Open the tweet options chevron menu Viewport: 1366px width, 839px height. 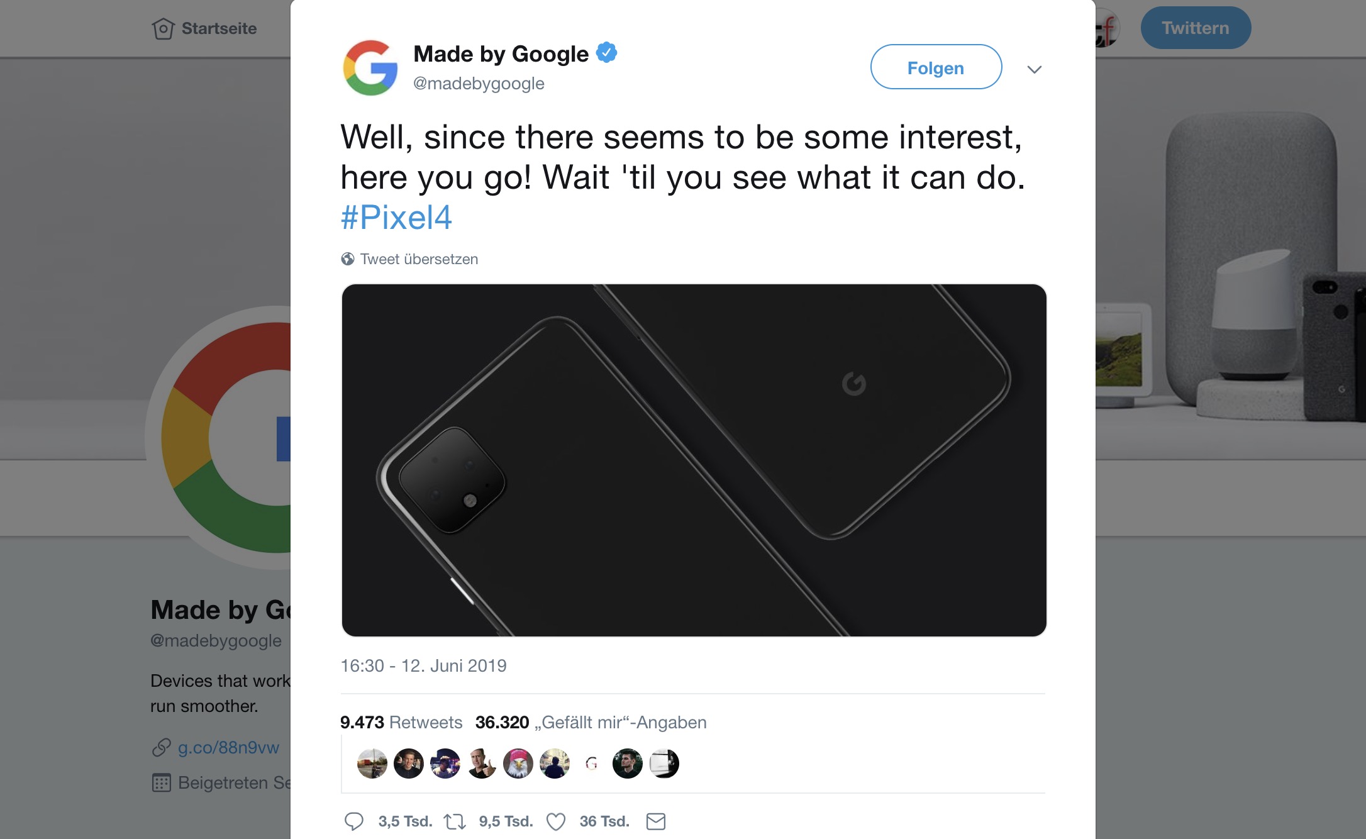click(x=1035, y=69)
